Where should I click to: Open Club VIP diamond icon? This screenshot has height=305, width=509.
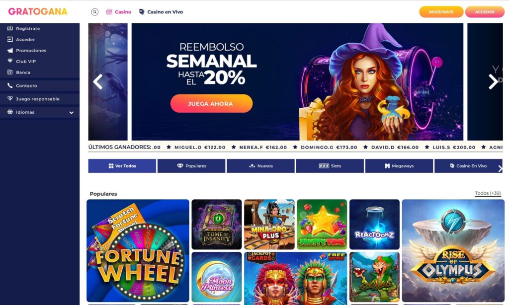(x=10, y=61)
